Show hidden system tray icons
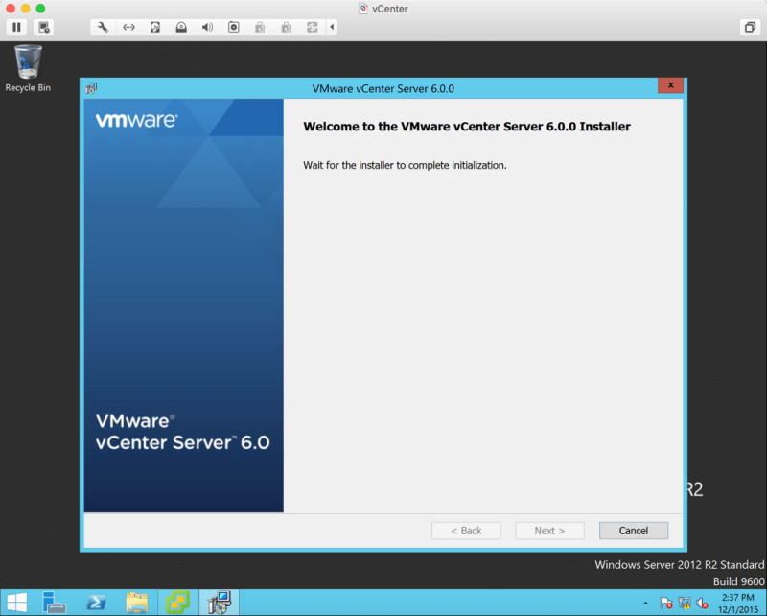The image size is (767, 616). click(645, 604)
